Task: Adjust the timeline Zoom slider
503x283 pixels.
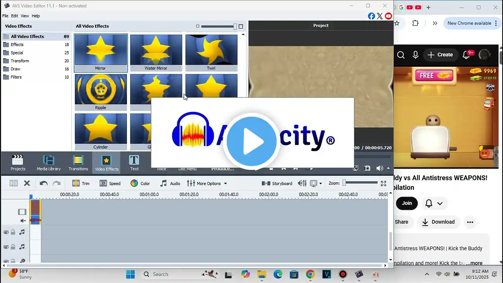Action: [360, 183]
